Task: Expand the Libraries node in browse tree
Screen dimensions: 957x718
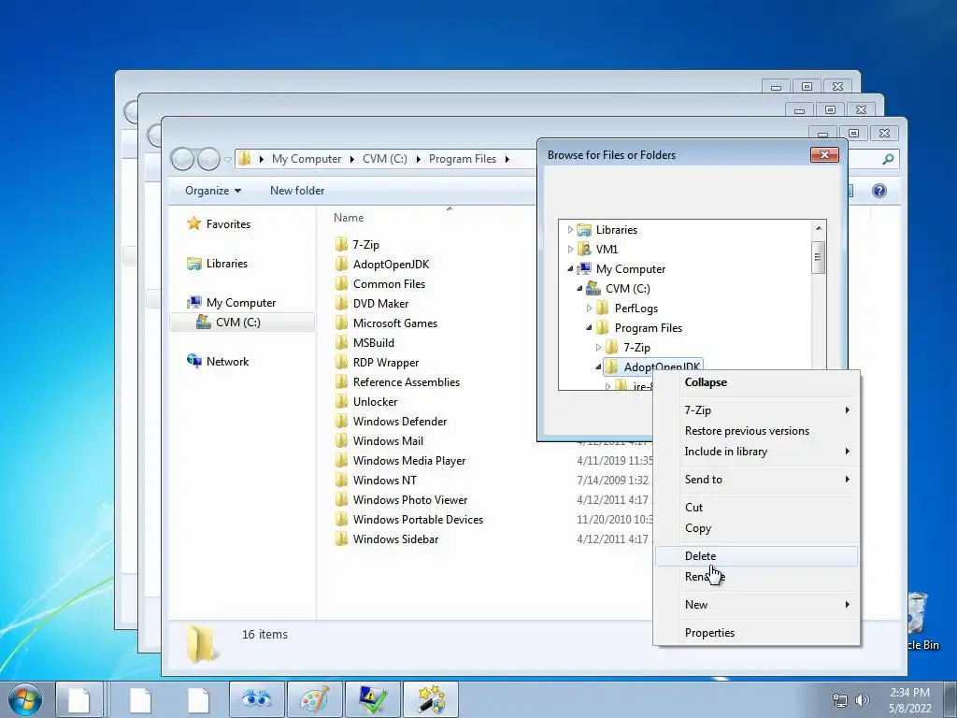Action: click(x=570, y=230)
